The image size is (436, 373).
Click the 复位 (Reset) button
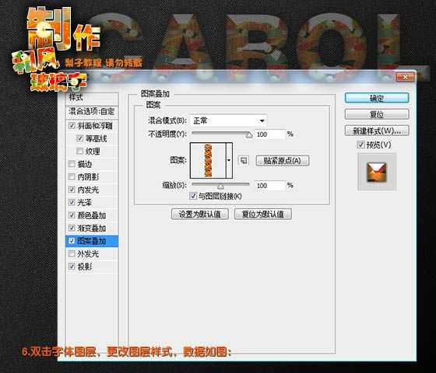(377, 114)
